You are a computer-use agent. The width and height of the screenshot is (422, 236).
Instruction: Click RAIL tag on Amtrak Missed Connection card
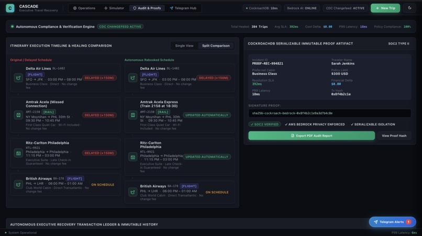pos(49,112)
